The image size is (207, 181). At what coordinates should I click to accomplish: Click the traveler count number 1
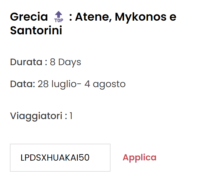(71, 116)
